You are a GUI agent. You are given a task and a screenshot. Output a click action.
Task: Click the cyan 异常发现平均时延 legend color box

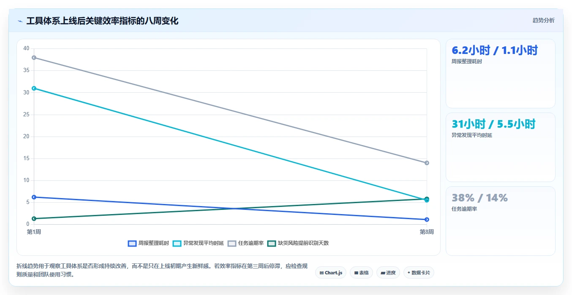tap(177, 243)
